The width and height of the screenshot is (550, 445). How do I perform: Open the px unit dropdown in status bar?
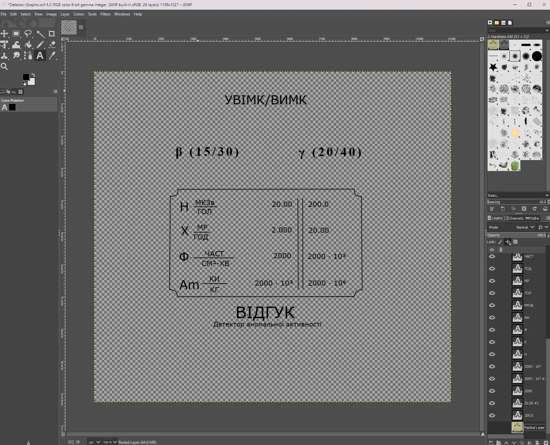94,442
